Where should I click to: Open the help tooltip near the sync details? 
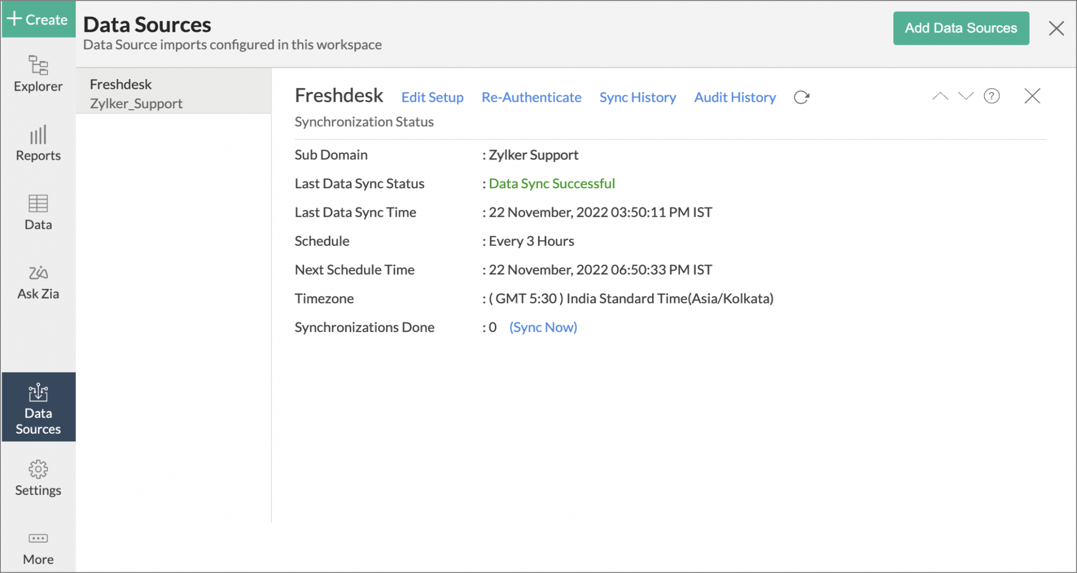[991, 96]
